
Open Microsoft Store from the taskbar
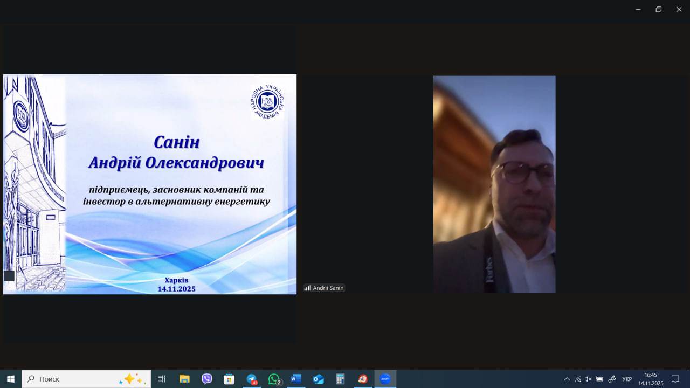pos(229,379)
